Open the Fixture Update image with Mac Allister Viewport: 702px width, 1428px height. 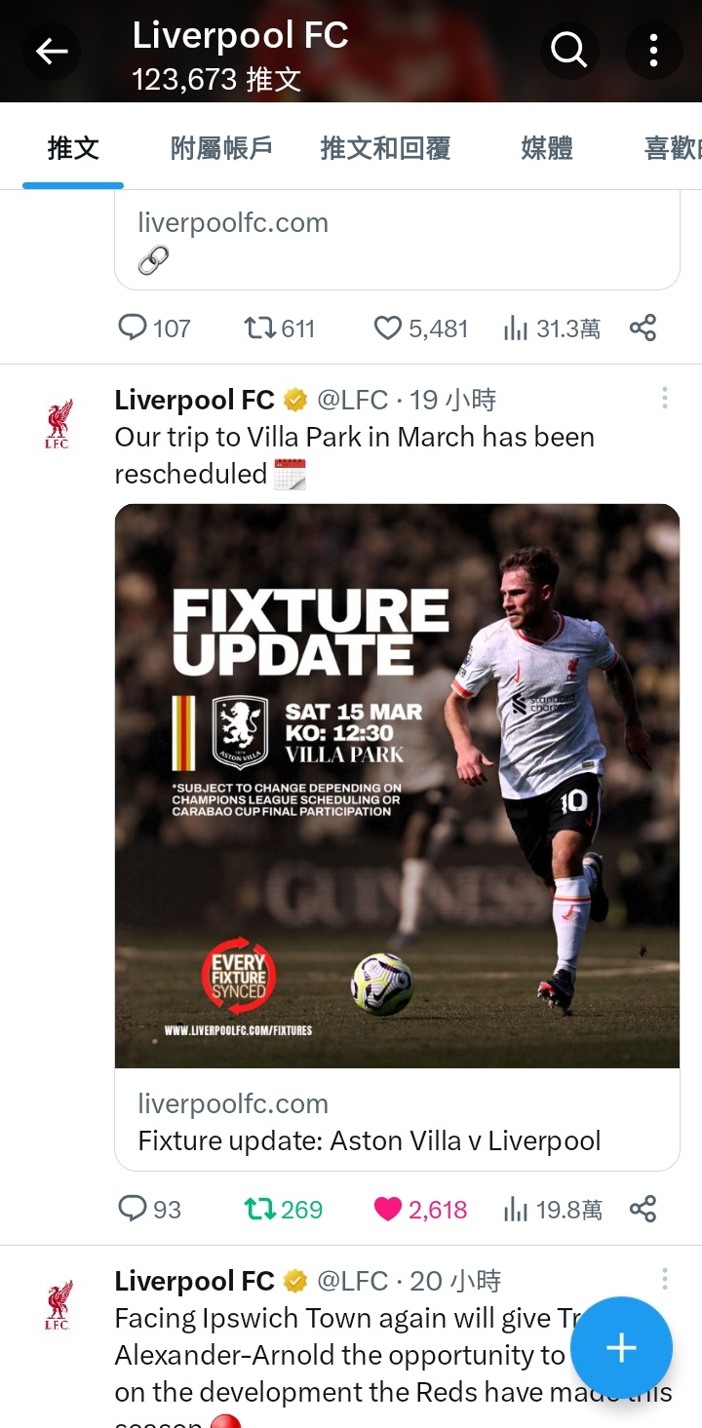pyautogui.click(x=397, y=786)
